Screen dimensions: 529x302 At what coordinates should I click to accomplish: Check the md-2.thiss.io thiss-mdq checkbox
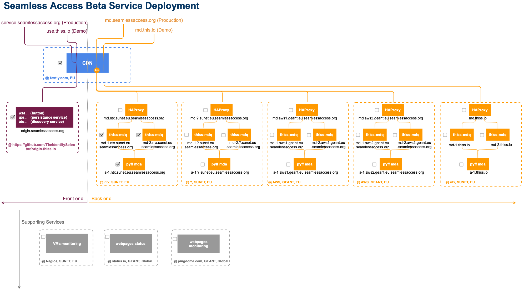tap(482, 135)
